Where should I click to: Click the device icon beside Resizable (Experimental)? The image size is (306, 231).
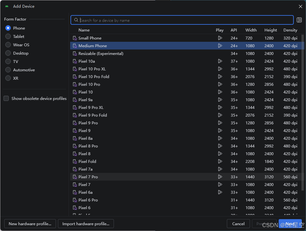point(75,53)
